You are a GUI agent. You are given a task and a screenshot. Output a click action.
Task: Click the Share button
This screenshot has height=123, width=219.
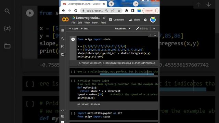point(134,20)
